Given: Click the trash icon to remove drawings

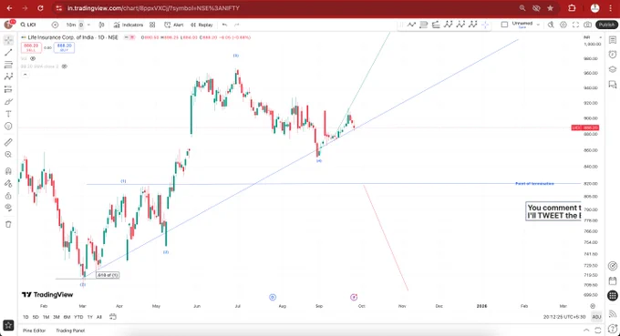Looking at the screenshot, I should 8,224.
